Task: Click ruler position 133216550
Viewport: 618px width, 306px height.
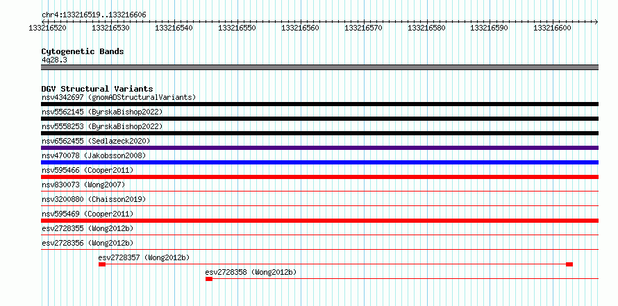Action: (x=237, y=28)
